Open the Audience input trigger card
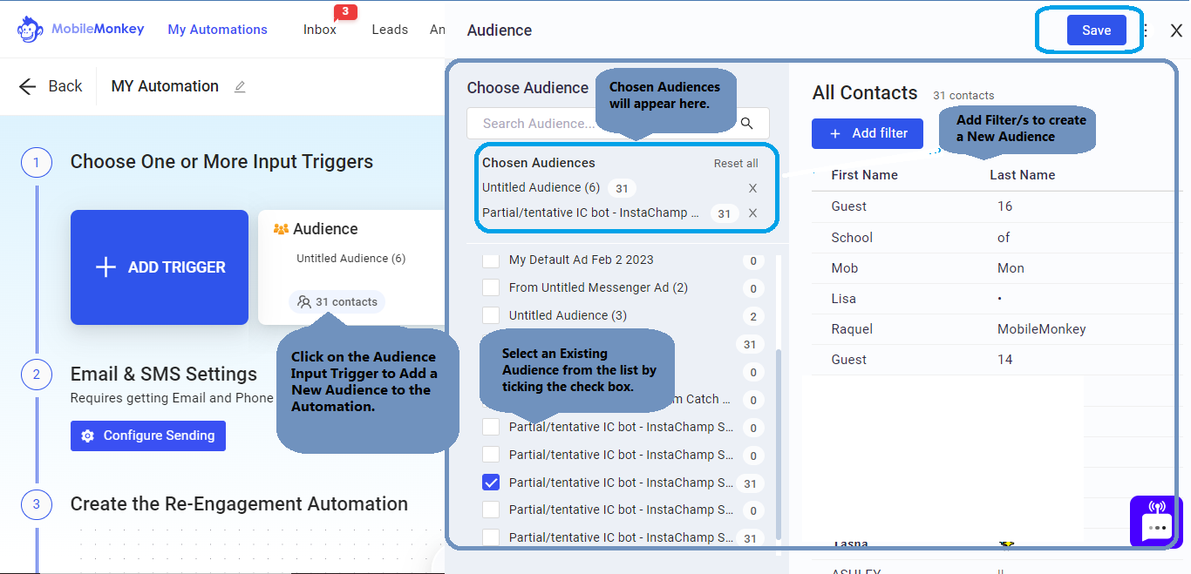 coord(351,267)
